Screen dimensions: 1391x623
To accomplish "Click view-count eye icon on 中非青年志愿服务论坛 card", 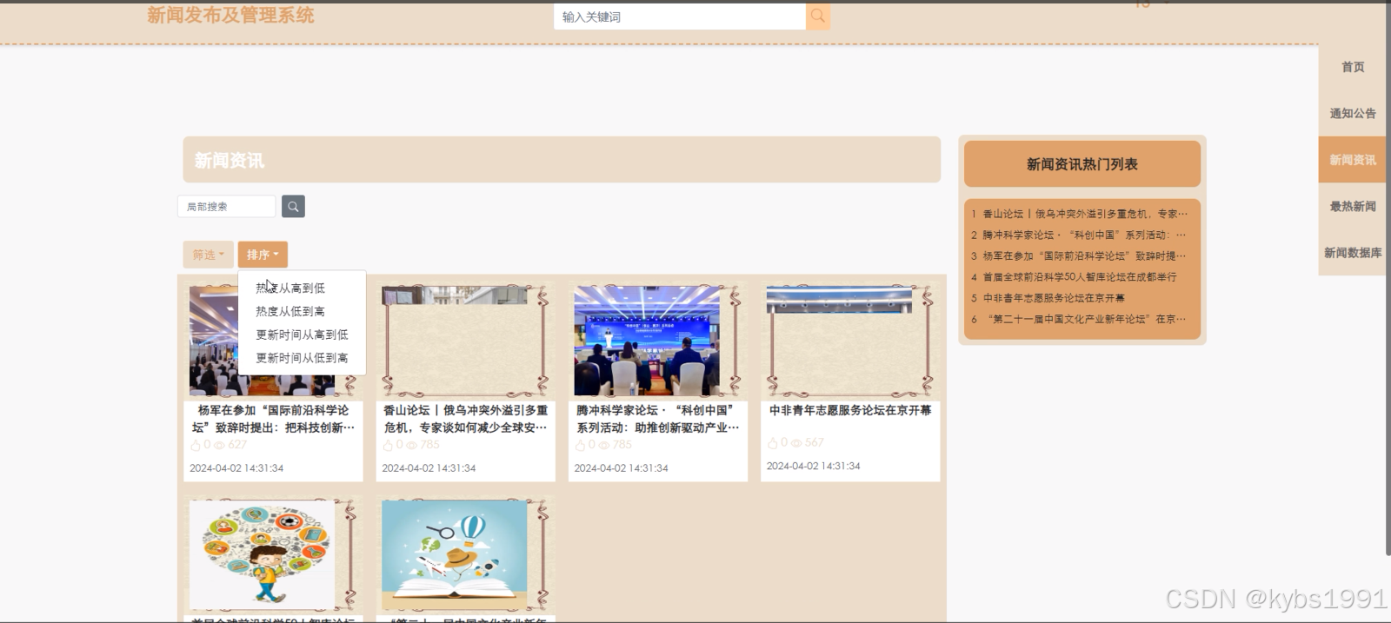I will (x=796, y=443).
